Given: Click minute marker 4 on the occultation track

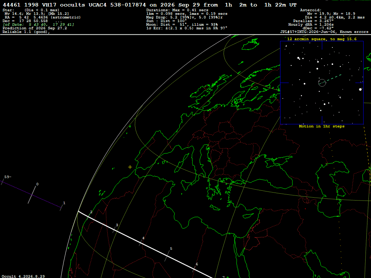Looking at the screenshot, I should [x=143, y=238].
